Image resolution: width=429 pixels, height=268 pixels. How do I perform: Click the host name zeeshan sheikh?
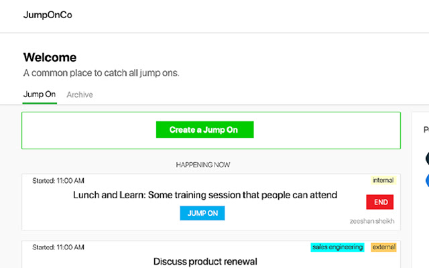pos(373,221)
